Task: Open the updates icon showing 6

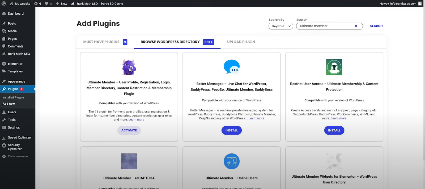Action: [x=37, y=3]
